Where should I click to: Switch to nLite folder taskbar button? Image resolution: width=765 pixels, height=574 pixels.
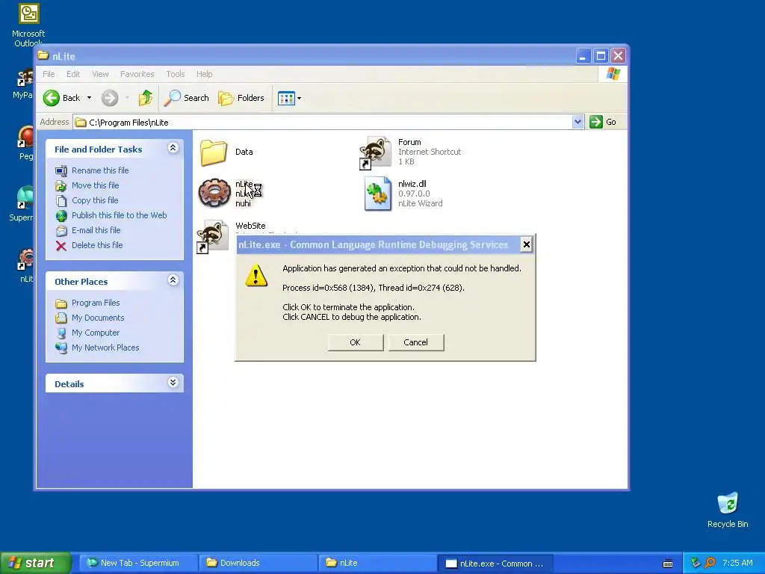click(377, 563)
